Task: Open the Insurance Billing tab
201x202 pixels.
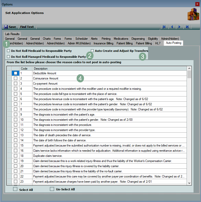Action: click(103, 43)
